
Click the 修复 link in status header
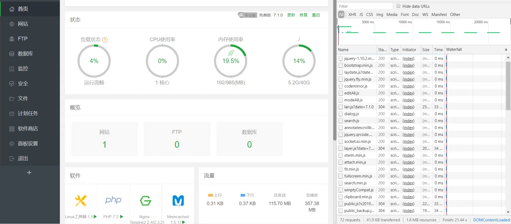click(x=303, y=15)
